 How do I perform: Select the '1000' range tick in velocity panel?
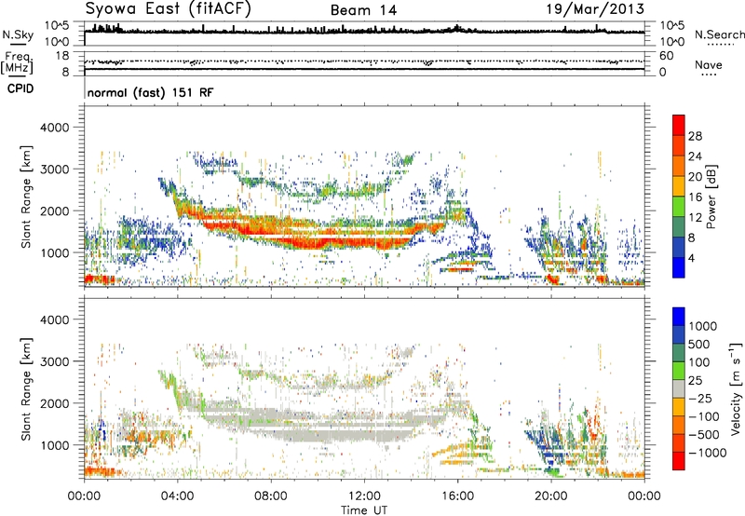pyautogui.click(x=54, y=445)
